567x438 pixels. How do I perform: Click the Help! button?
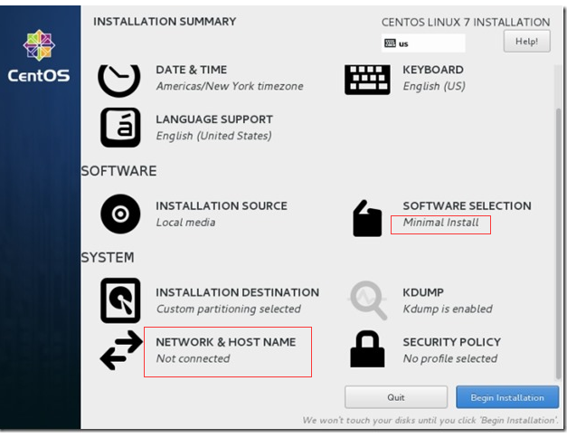pos(527,42)
